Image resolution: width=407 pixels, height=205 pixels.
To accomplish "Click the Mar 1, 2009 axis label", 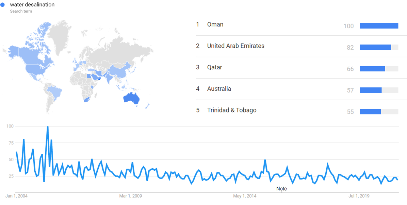I will click(x=131, y=196).
